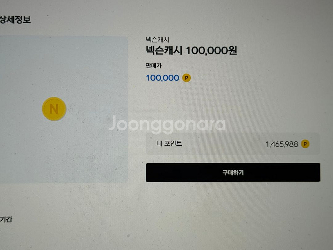Click the 100,000원 amount in the title
Screen dimensions: 333x250
211,51
